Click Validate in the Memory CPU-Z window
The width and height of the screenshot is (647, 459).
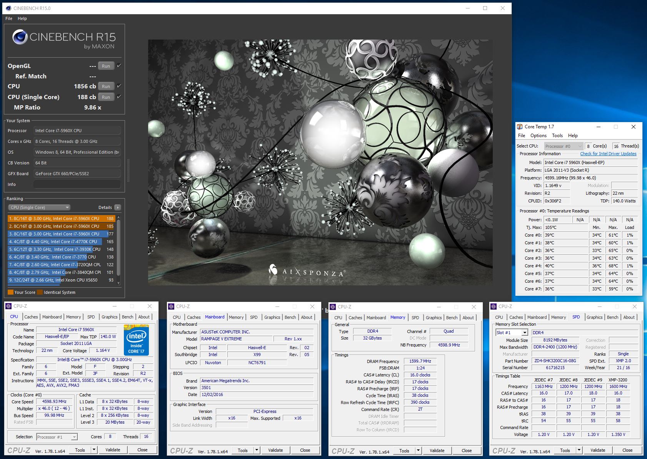pyautogui.click(x=437, y=451)
